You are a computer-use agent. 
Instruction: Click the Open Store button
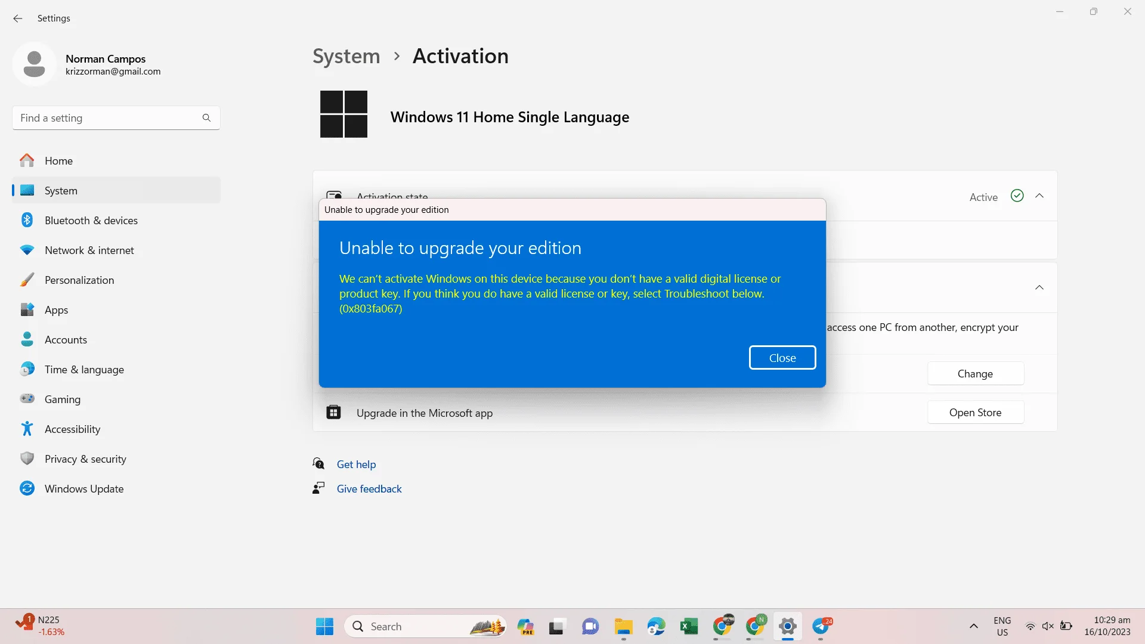[976, 412]
